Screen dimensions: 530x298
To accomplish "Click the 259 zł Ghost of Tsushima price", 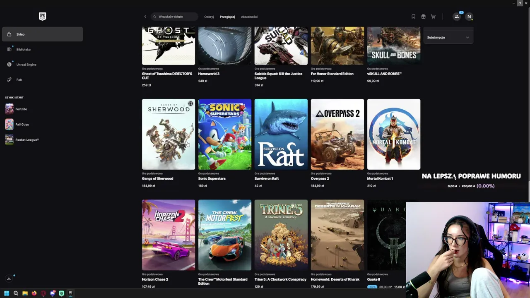I will (x=147, y=85).
